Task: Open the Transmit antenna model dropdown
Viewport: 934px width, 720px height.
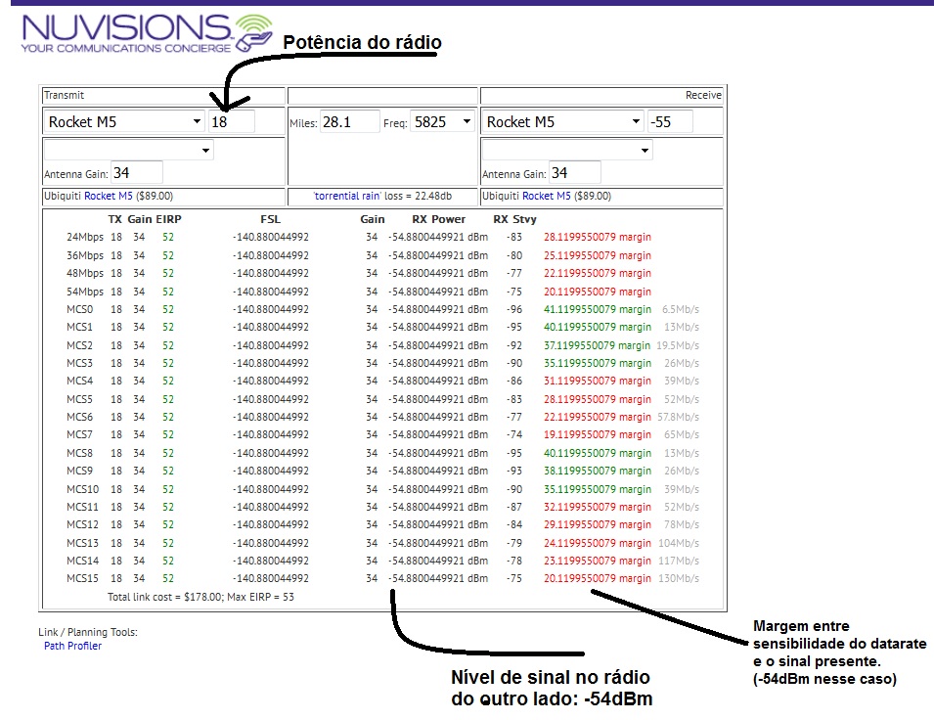Action: [129, 150]
